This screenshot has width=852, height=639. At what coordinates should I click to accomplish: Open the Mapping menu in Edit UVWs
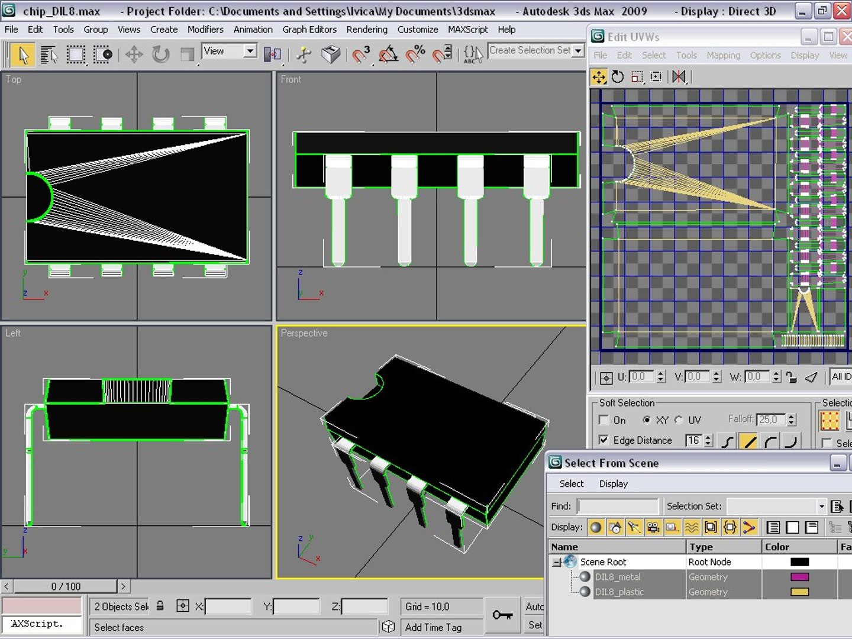tap(723, 55)
